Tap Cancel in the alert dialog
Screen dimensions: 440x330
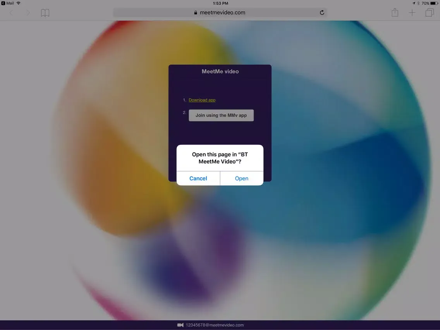[x=198, y=179]
